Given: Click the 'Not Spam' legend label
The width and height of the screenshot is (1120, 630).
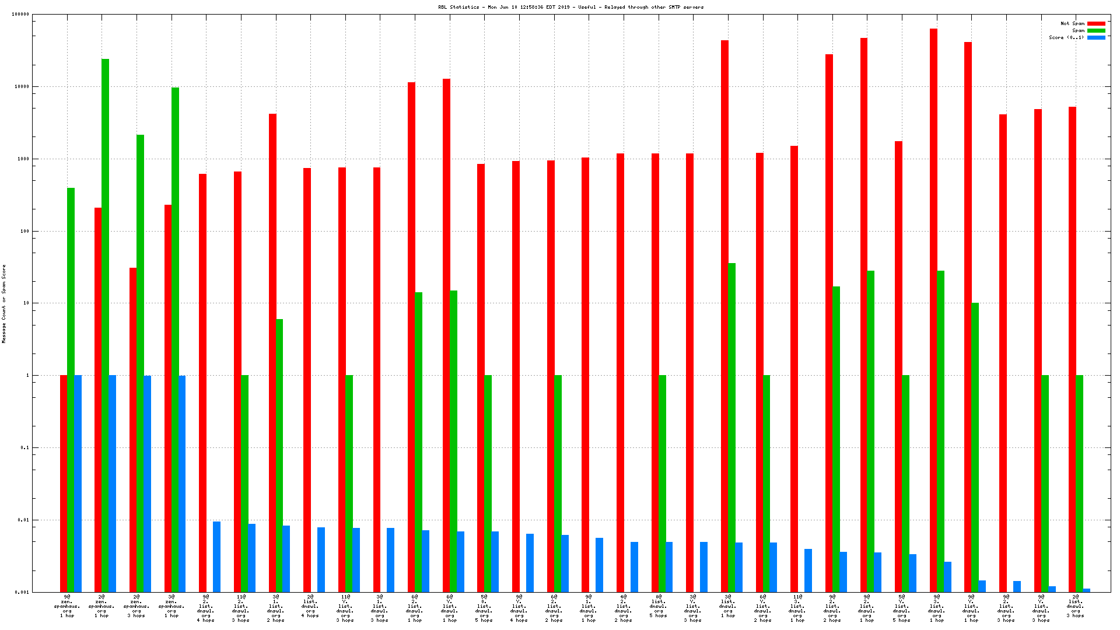Looking at the screenshot, I should point(1072,24).
